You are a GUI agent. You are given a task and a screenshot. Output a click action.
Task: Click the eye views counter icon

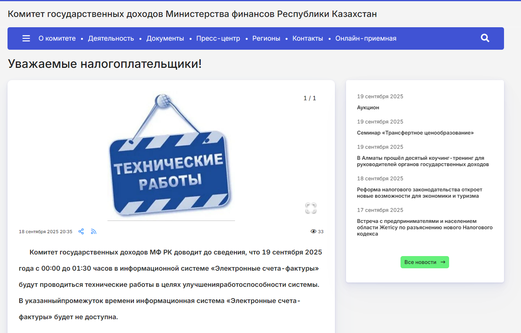click(314, 232)
